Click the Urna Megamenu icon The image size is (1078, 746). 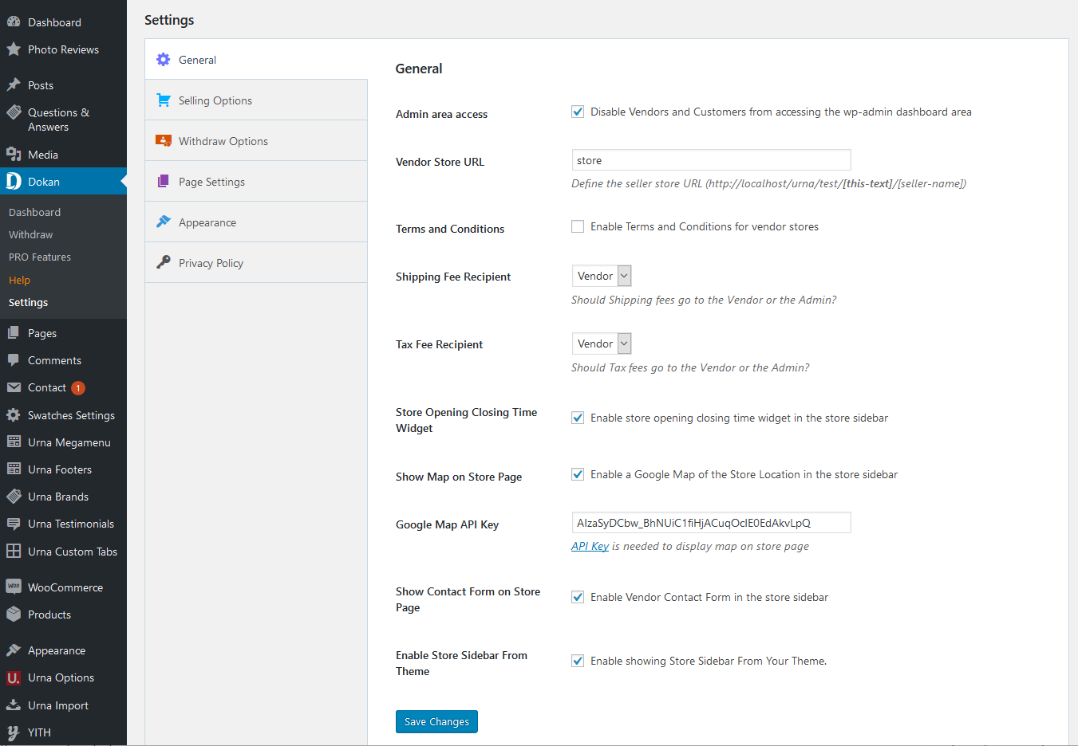pos(14,442)
